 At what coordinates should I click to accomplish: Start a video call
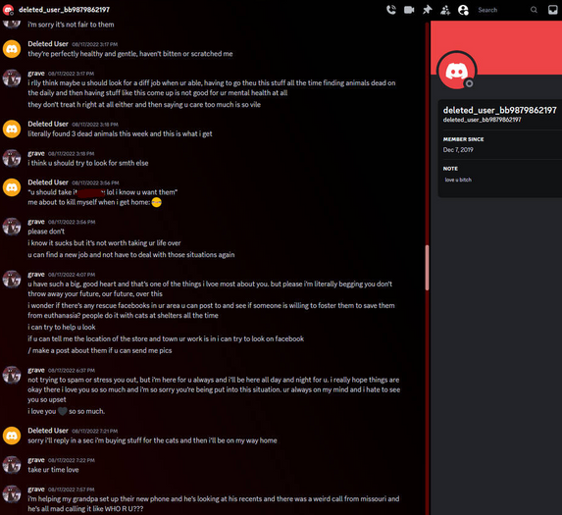[x=409, y=10]
